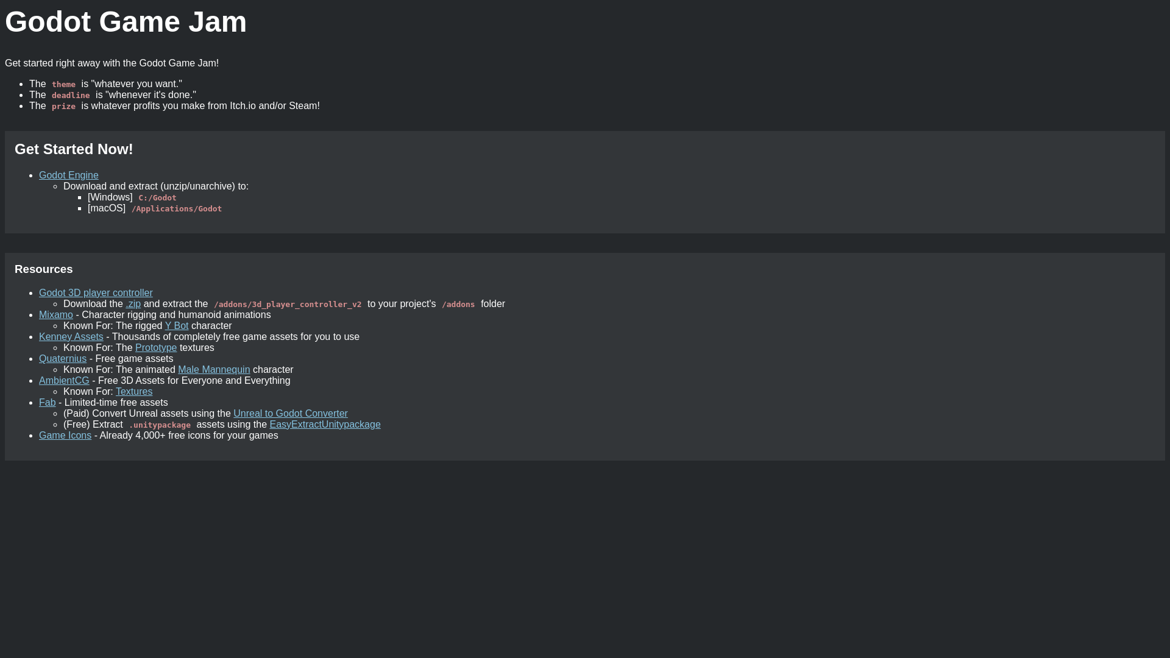Viewport: 1170px width, 658px height.
Task: Open the Y Bot character link
Action: click(x=177, y=326)
